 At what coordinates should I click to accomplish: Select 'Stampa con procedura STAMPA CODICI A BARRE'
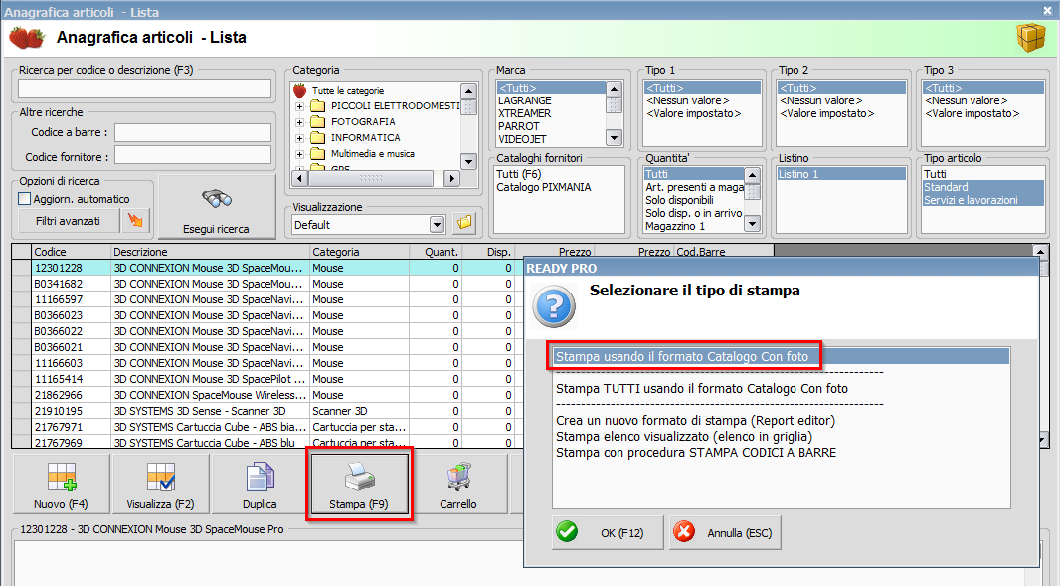click(696, 452)
